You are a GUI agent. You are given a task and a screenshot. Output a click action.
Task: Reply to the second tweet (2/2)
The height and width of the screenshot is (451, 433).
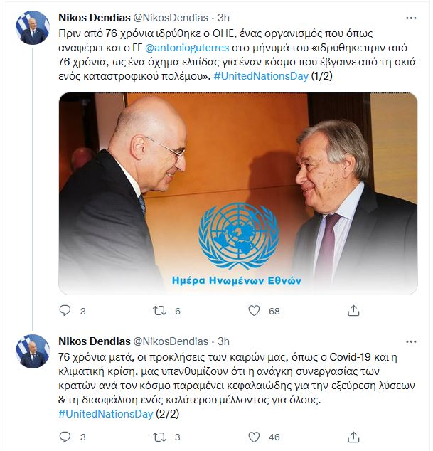65,437
